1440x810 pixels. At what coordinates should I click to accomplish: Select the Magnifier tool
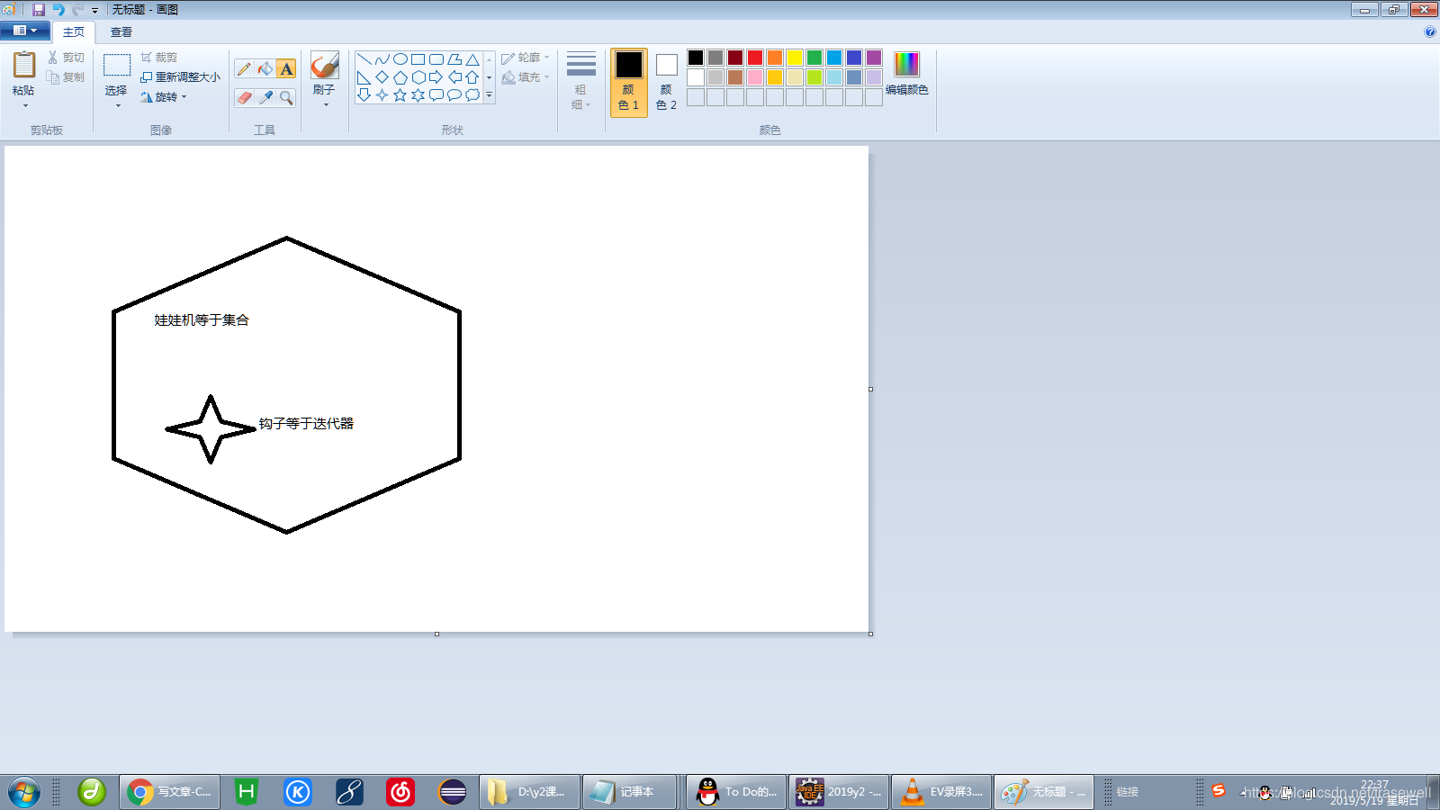coord(286,97)
